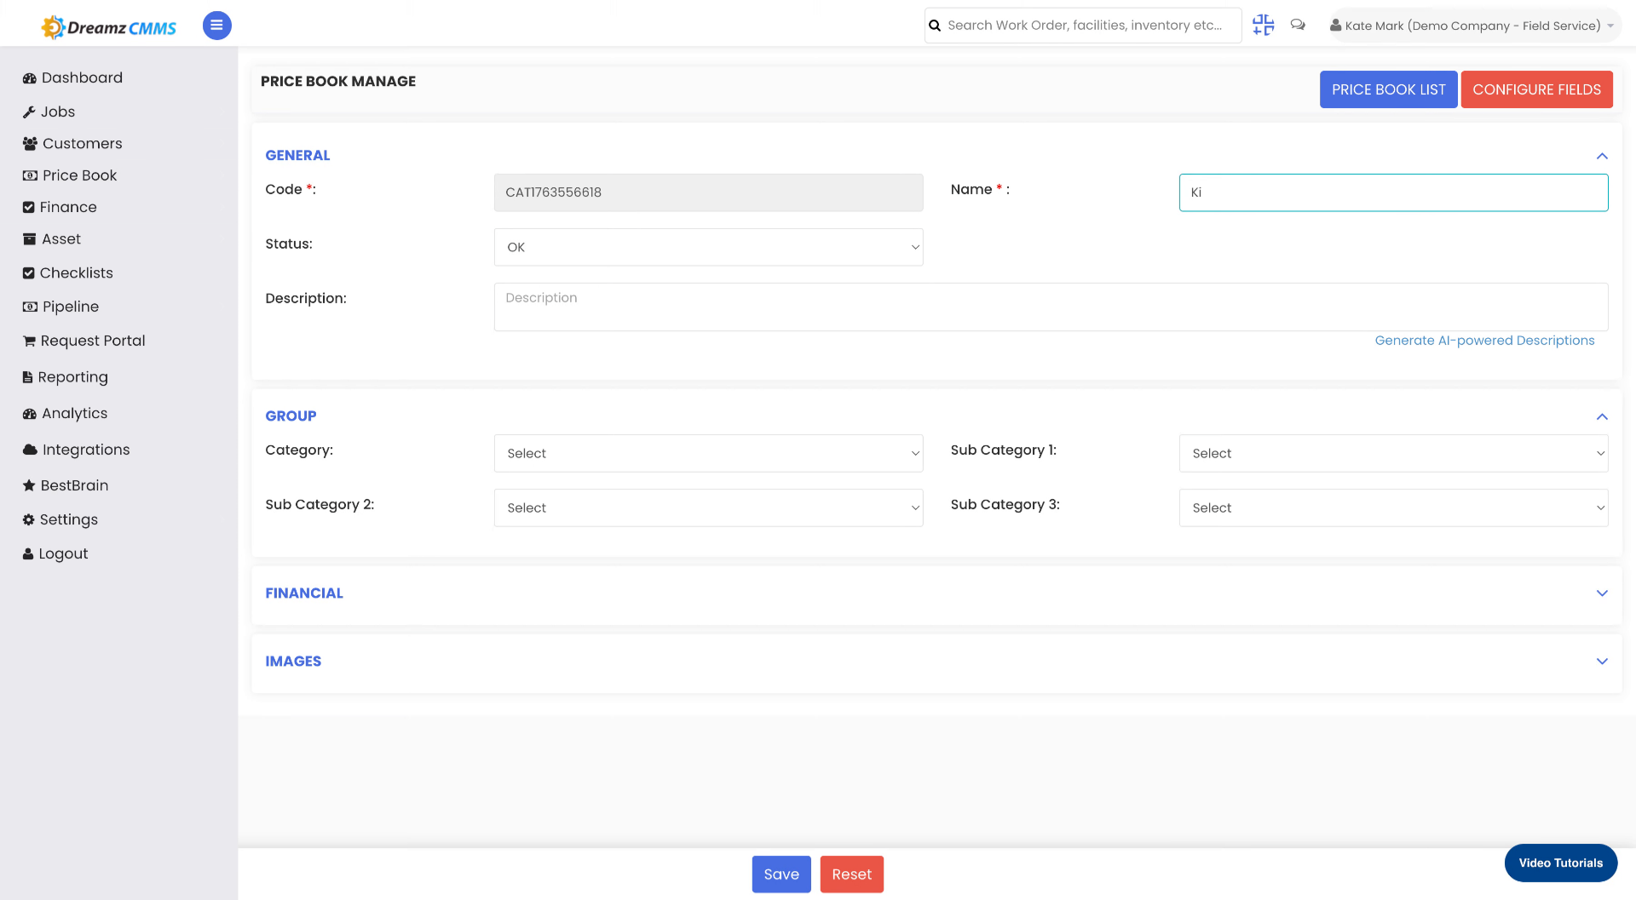
Task: Open the Request Portal menu item
Action: [84, 341]
